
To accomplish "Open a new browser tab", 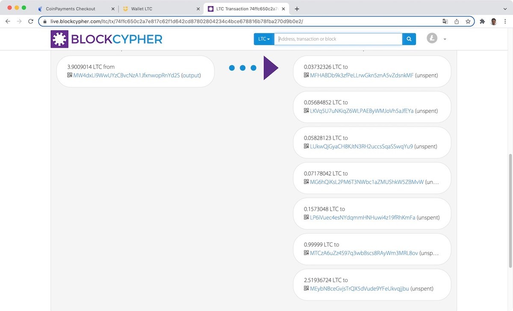I will (x=297, y=9).
